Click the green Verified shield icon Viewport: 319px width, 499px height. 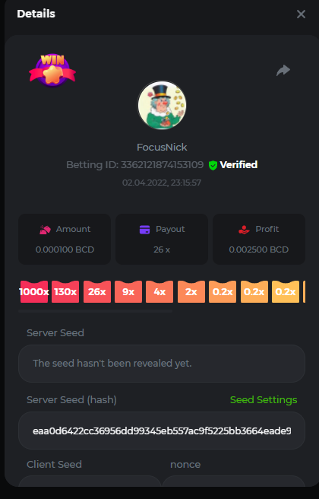pyautogui.click(x=213, y=165)
